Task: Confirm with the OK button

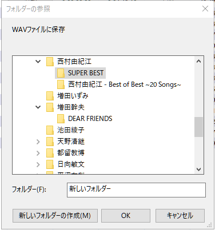Action: [126, 216]
